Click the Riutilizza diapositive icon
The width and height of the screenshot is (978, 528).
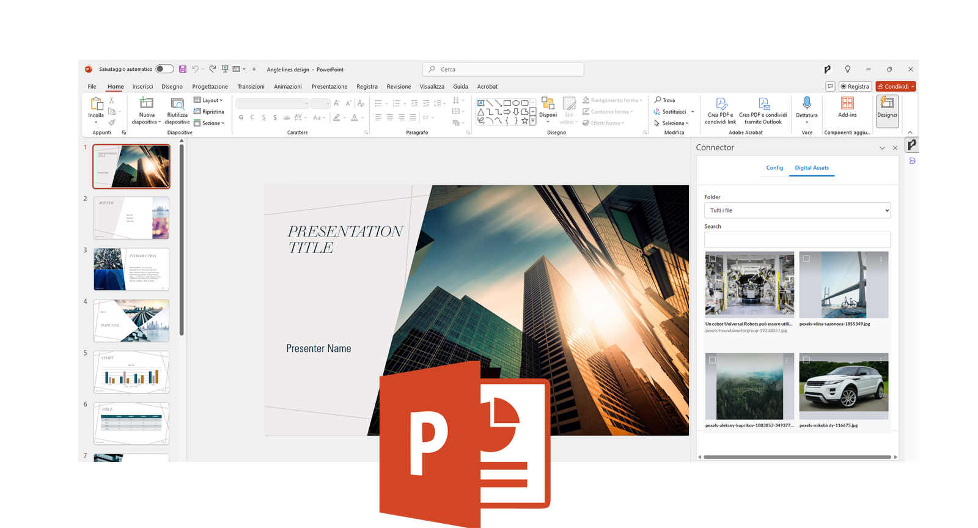pos(177,103)
